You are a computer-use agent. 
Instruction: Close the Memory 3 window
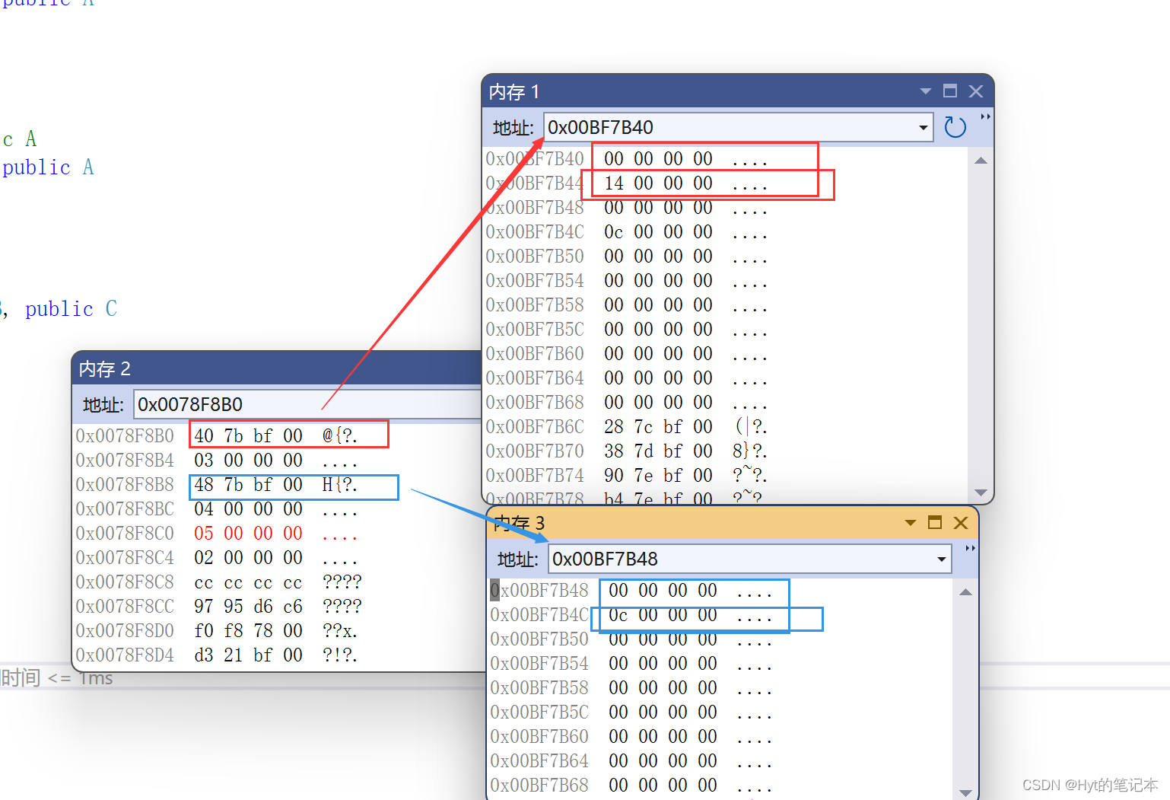tap(961, 523)
